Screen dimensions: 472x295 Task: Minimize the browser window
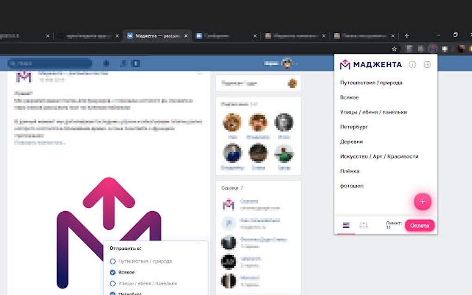(439, 35)
